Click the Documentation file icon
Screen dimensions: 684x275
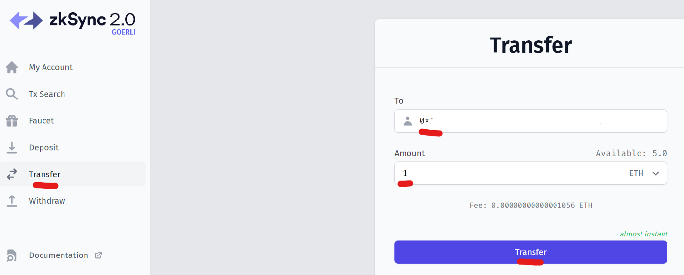pyautogui.click(x=12, y=255)
